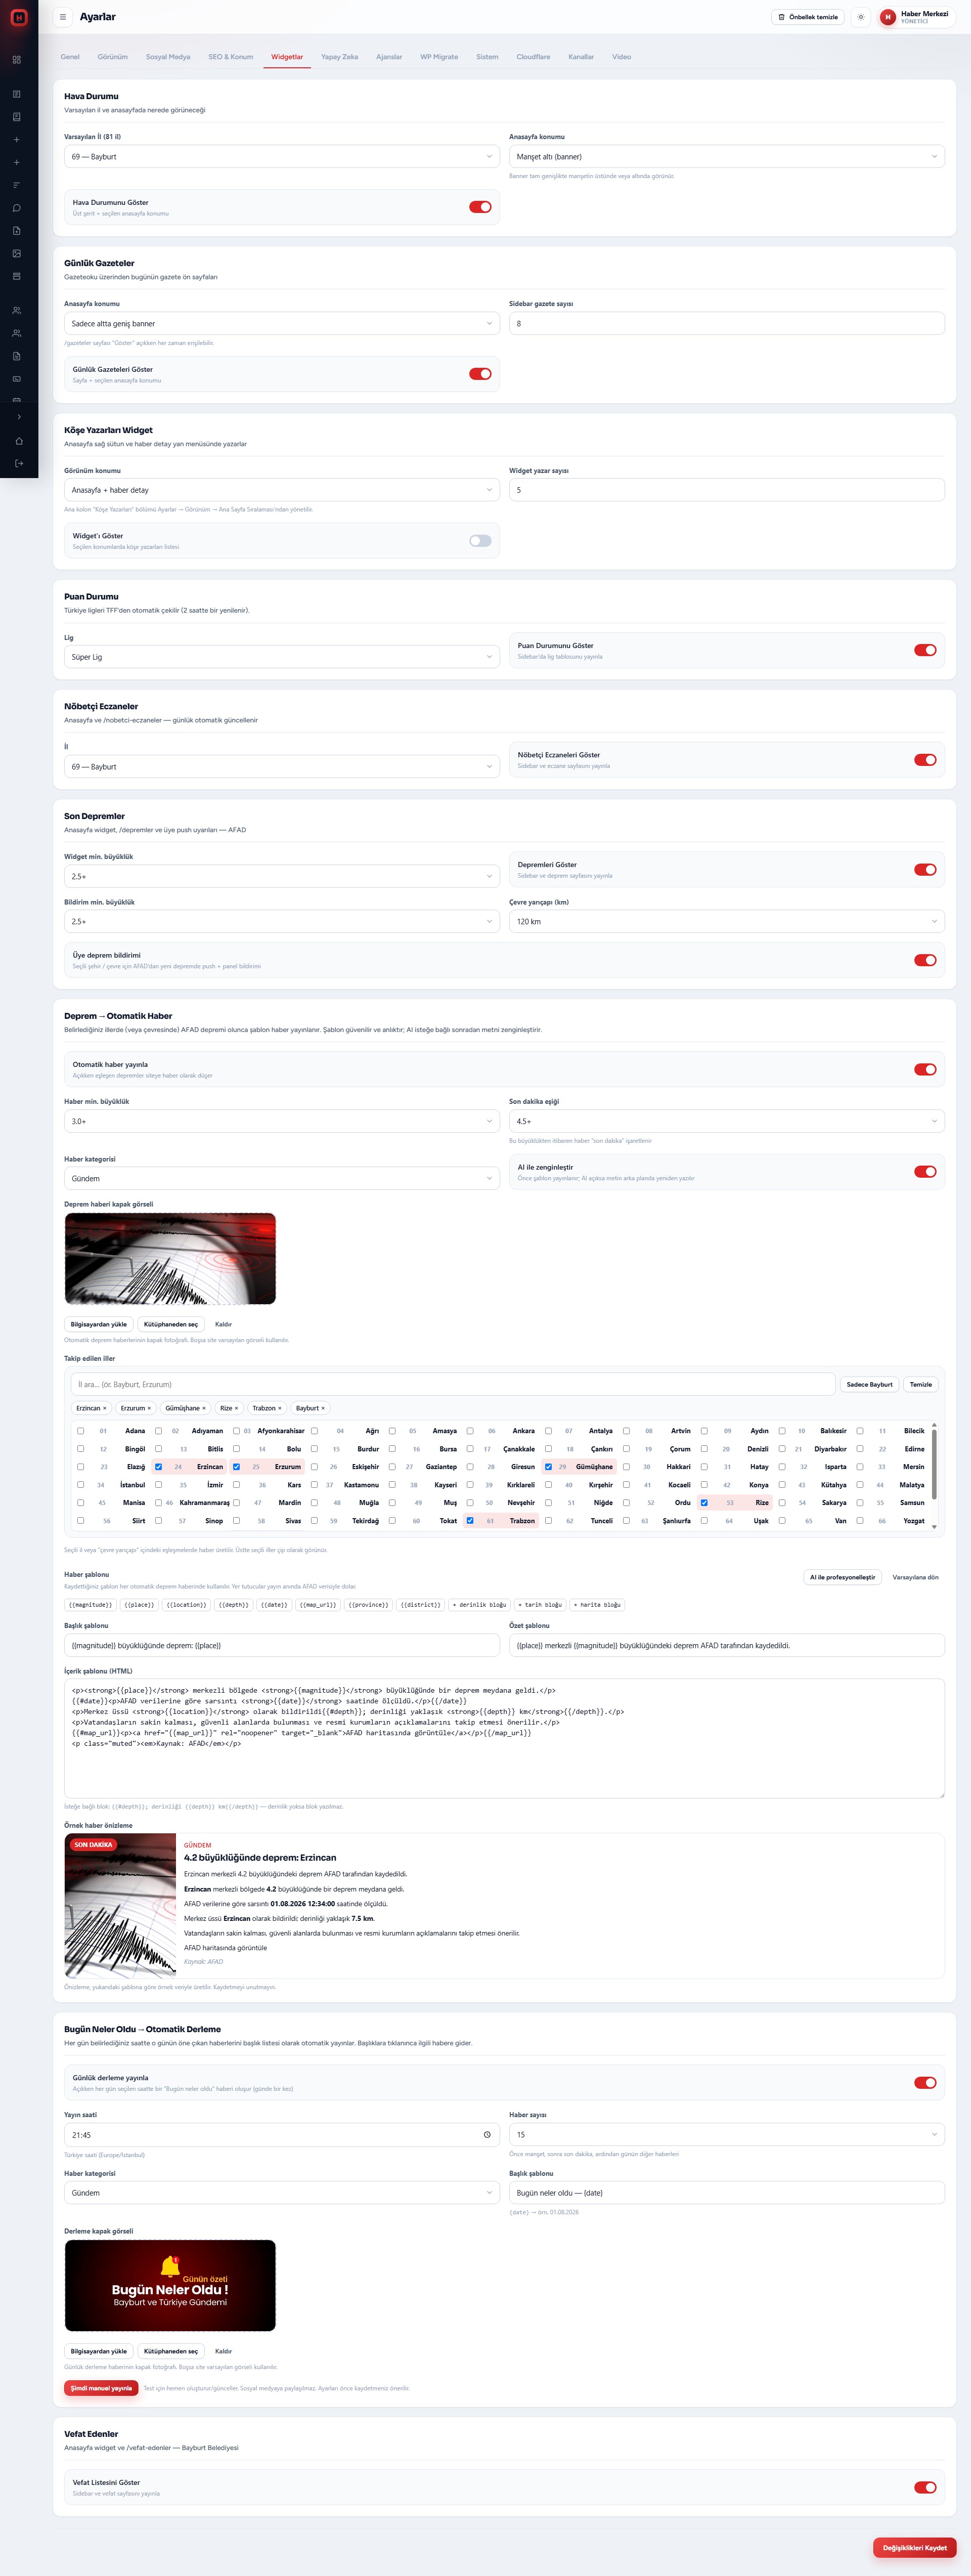
Task: Check the Adana province checkbox
Action: [x=81, y=1431]
